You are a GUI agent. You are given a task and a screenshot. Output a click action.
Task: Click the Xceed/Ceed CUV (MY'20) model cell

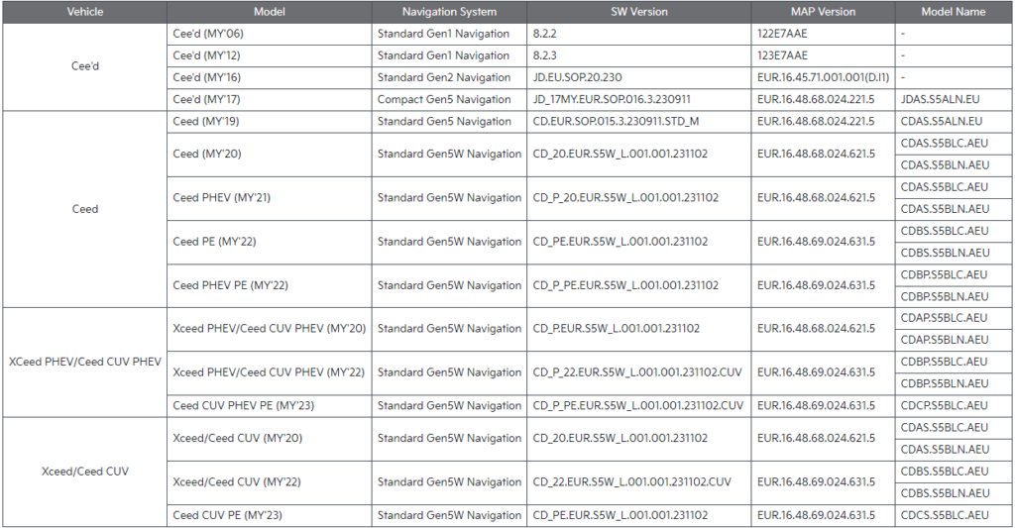pos(270,439)
